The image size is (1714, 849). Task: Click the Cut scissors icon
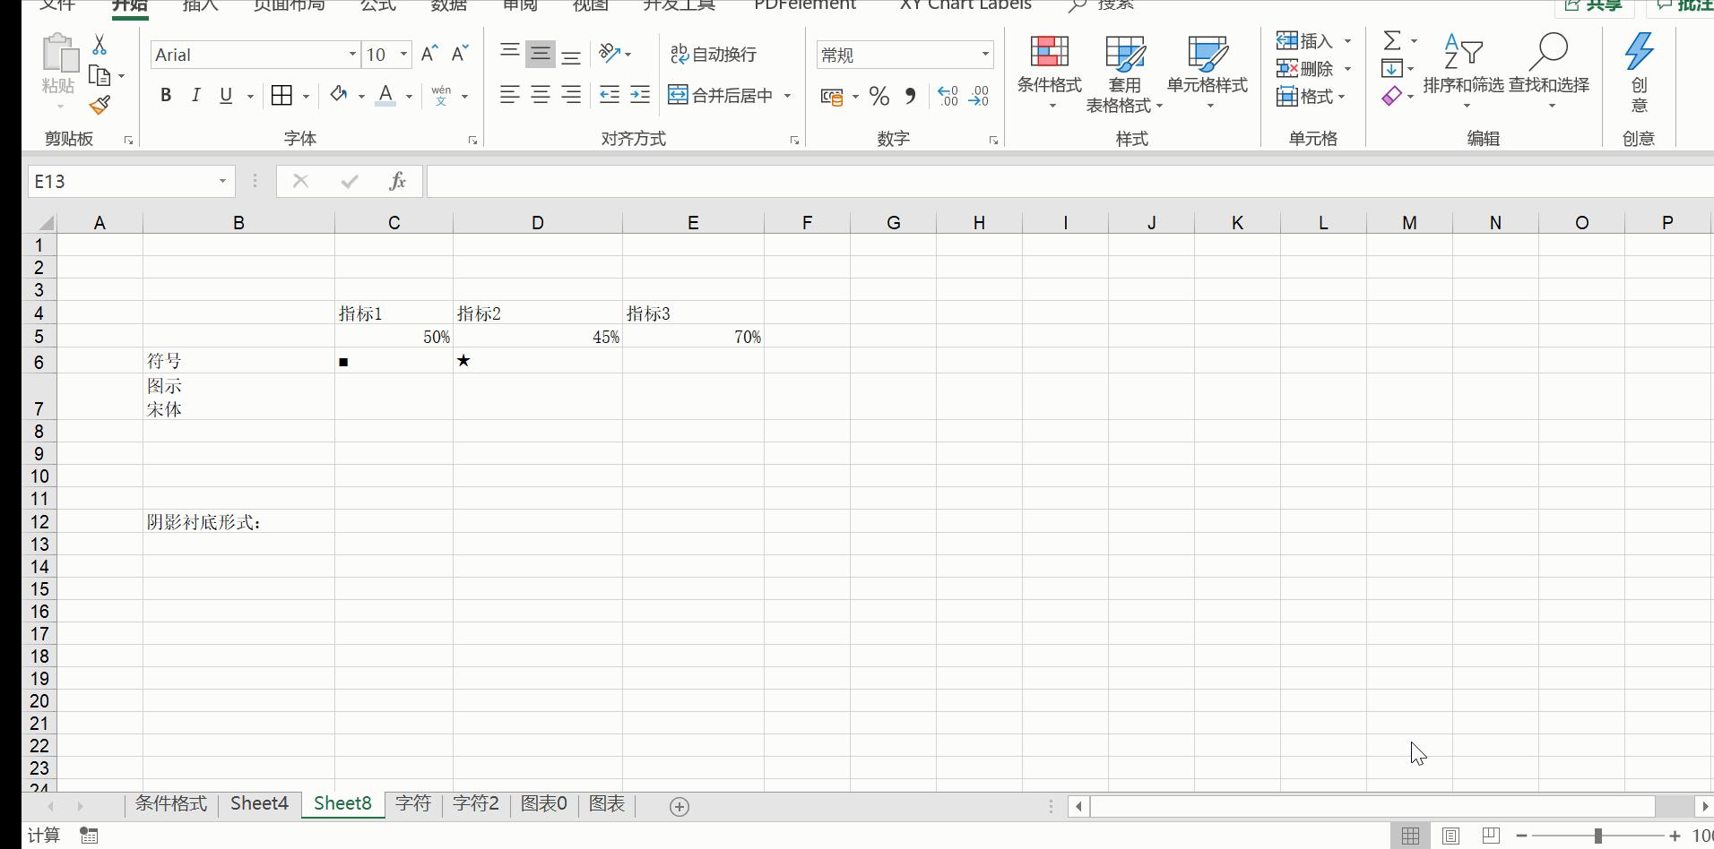click(100, 45)
